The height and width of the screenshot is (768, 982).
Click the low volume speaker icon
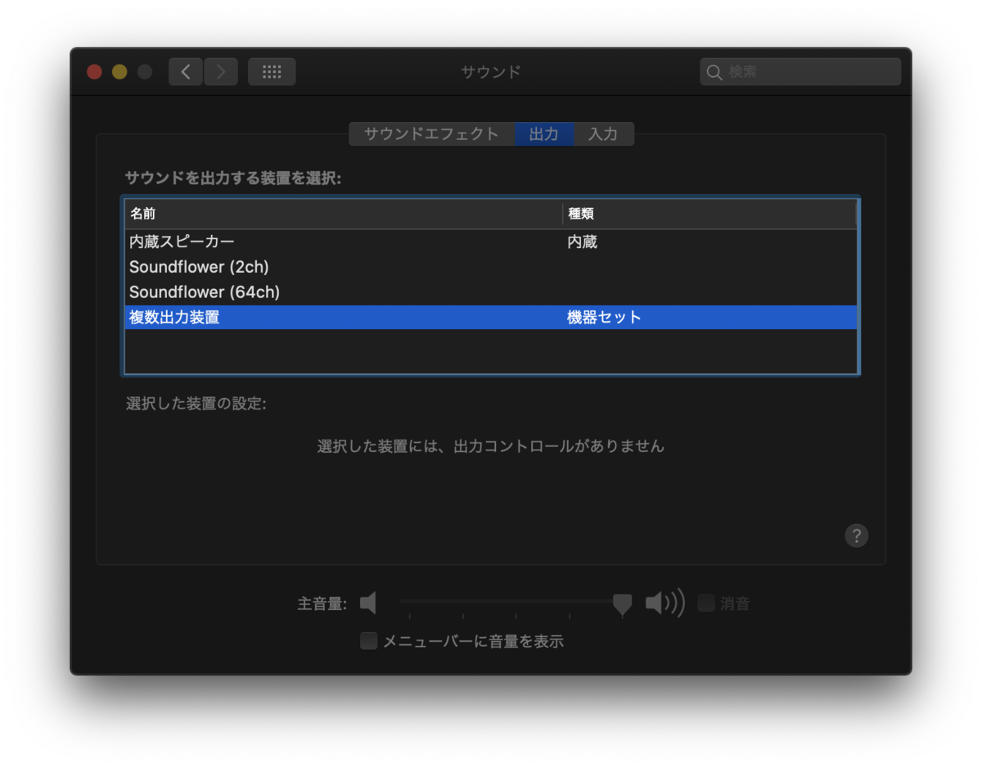click(367, 603)
